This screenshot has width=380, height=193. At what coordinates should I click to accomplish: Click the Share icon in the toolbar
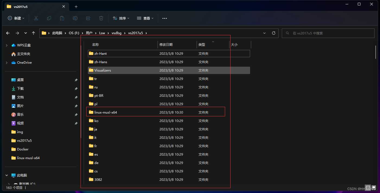click(x=88, y=18)
